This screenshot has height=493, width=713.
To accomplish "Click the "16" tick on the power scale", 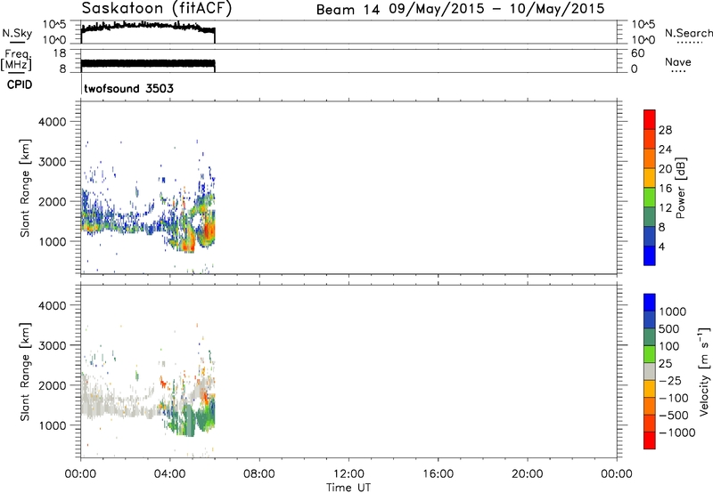I will point(665,189).
